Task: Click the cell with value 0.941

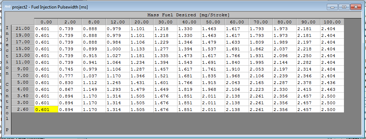Action: tap(94, 62)
